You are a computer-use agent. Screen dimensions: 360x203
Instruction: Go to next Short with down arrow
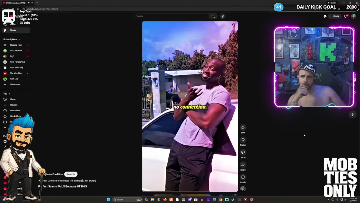(352, 114)
